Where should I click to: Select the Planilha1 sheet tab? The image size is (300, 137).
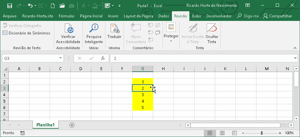click(x=46, y=125)
